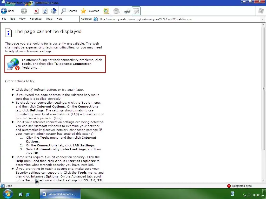The height and width of the screenshot is (199, 266).
Task: Click the "LAN Settings" bold text
Action: click(83, 145)
